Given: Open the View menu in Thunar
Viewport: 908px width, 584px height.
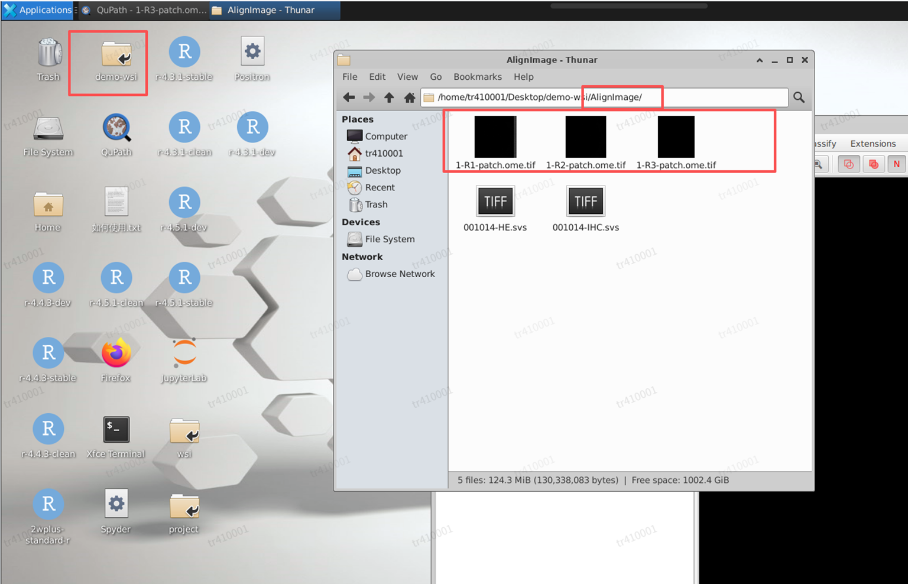Looking at the screenshot, I should 407,77.
